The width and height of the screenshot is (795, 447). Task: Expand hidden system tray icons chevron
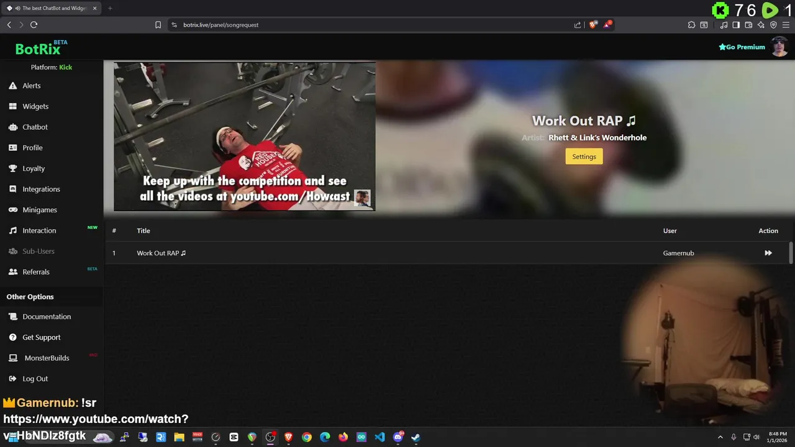720,437
